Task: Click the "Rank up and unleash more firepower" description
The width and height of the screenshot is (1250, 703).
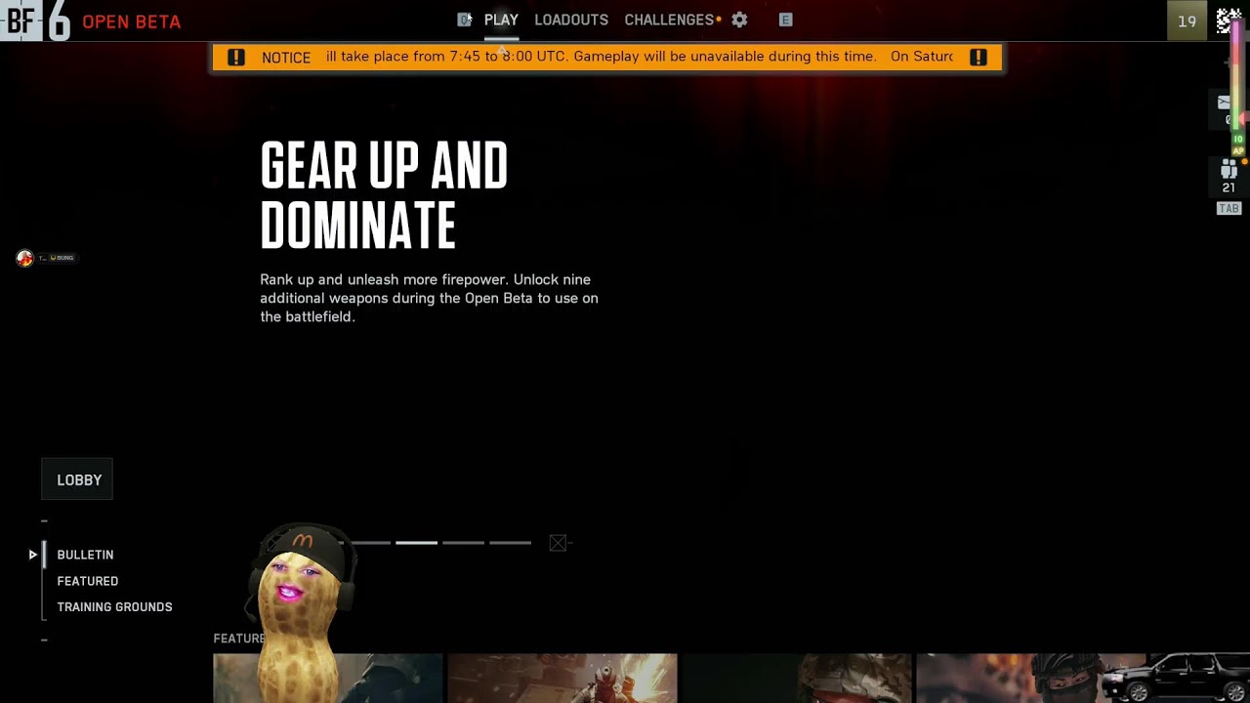Action: (429, 298)
